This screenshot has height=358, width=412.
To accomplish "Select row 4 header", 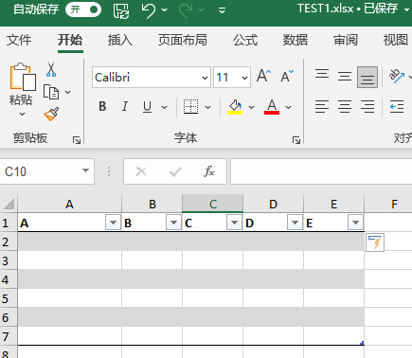I will coord(9,279).
